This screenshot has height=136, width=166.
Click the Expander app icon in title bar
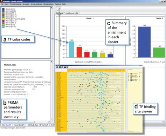coord(1,1)
